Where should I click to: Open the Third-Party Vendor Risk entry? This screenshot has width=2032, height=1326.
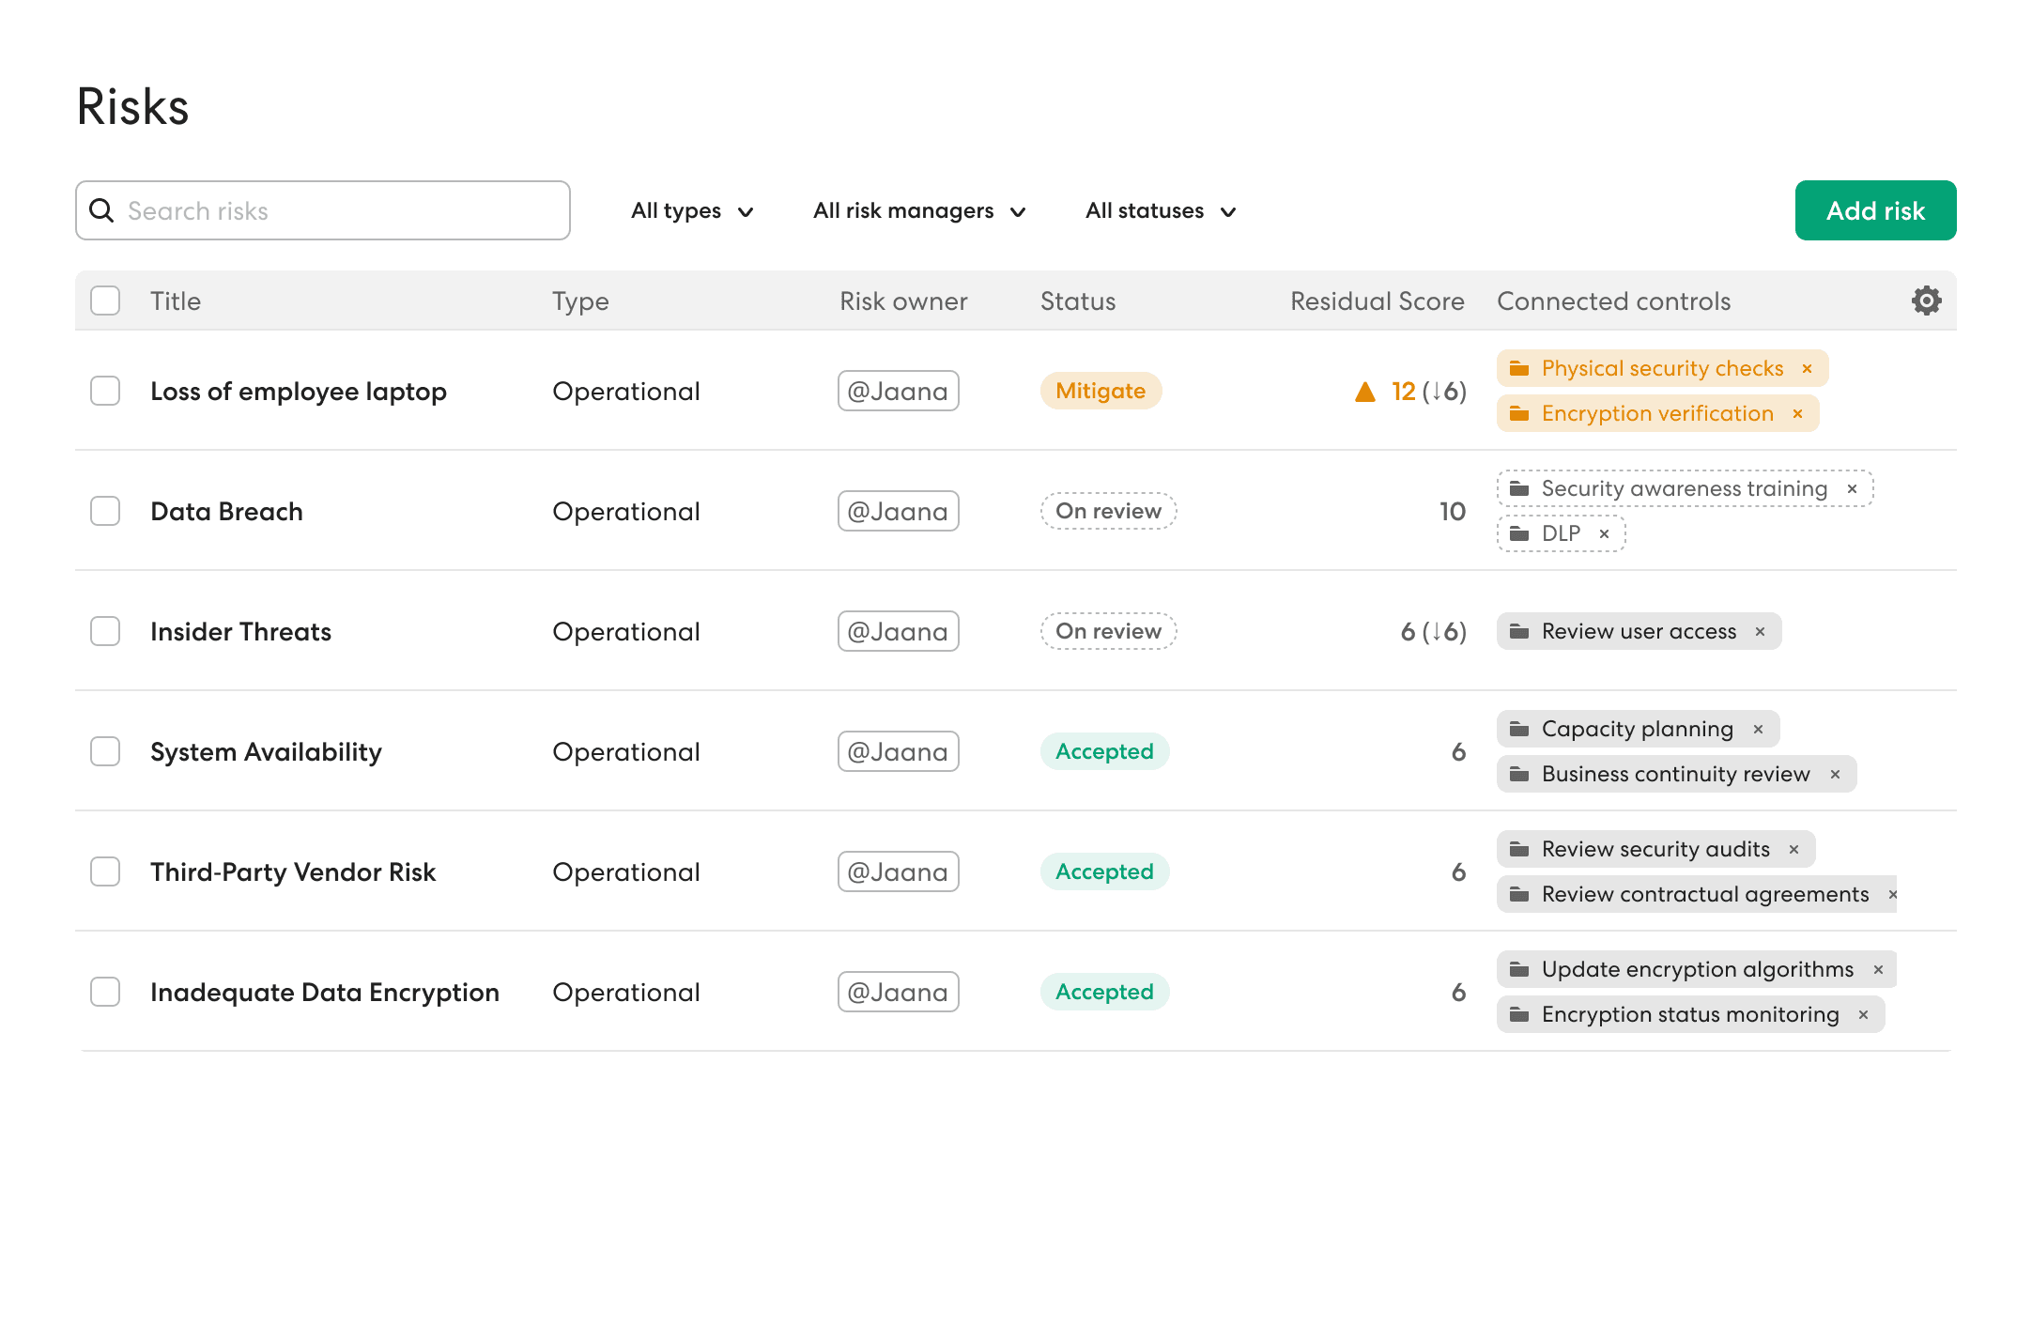293,872
